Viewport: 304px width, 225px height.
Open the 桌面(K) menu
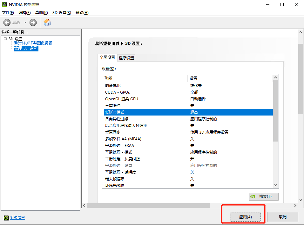coord(42,13)
